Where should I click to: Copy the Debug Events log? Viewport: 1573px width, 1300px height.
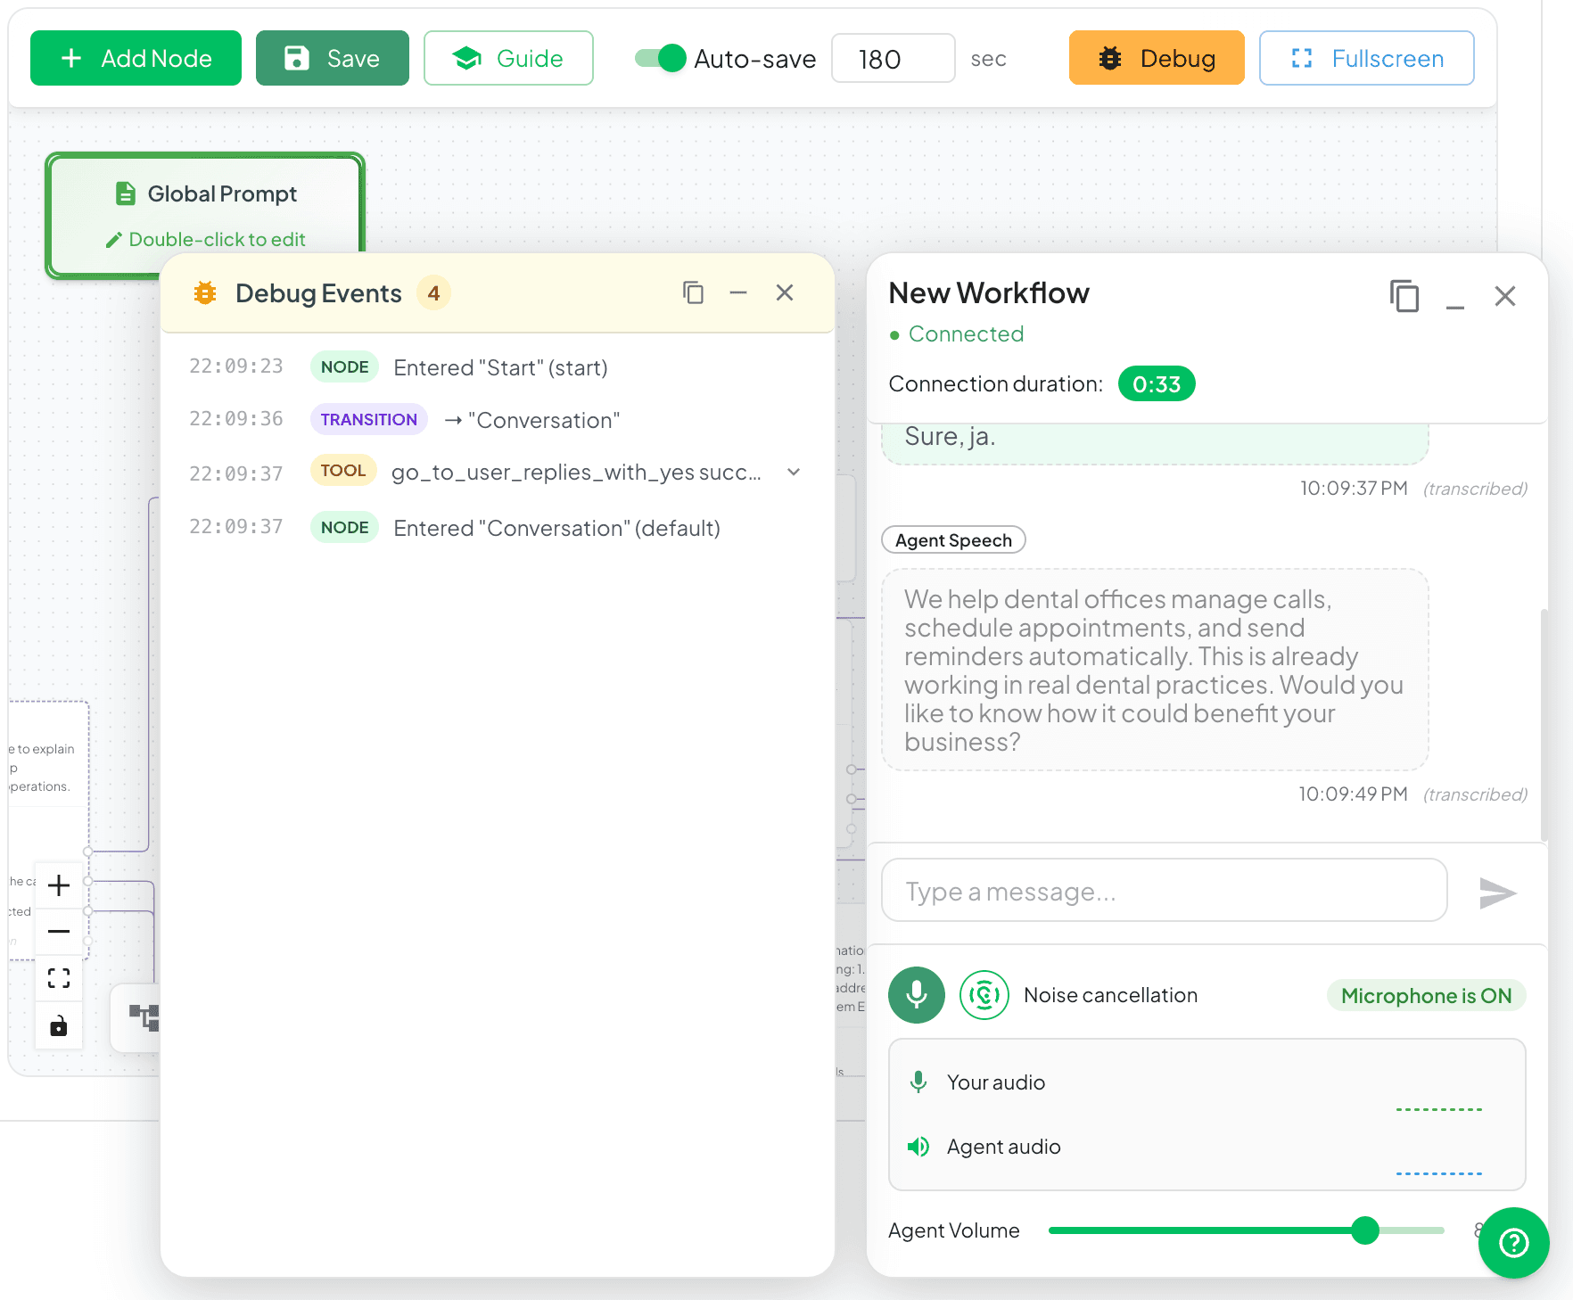(693, 292)
